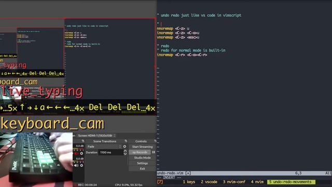Click the top comment about undo redo vimscript
The height and width of the screenshot is (187, 332).
click(199, 15)
